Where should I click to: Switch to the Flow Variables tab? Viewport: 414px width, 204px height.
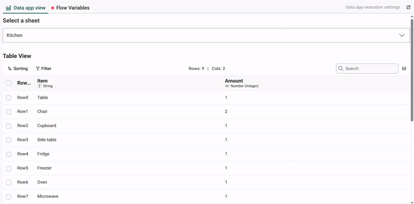click(70, 8)
